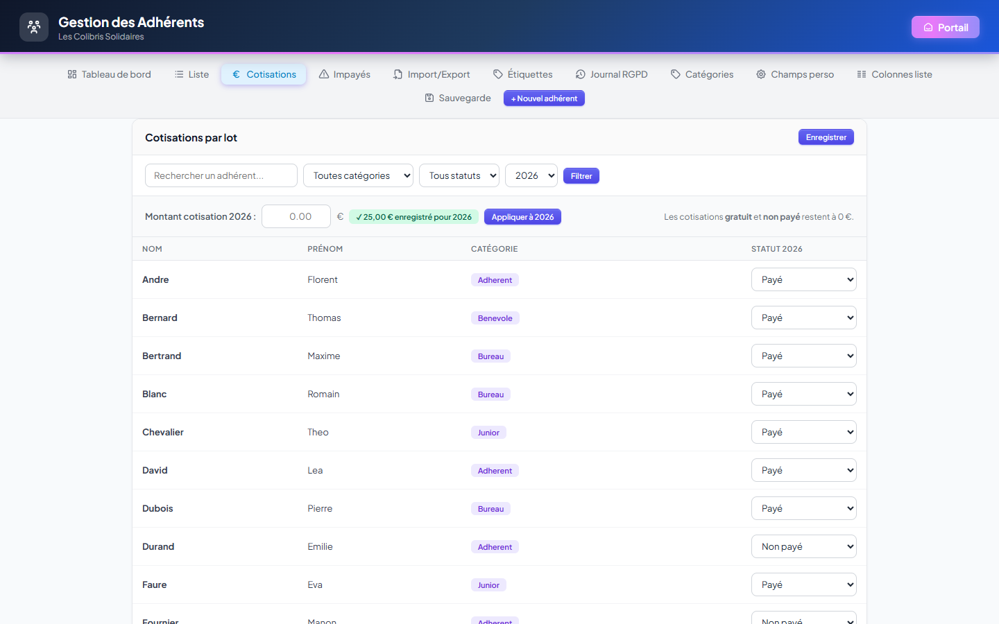Click the Junior tag on Faure's row
Screen dimensions: 999x624
(x=488, y=585)
